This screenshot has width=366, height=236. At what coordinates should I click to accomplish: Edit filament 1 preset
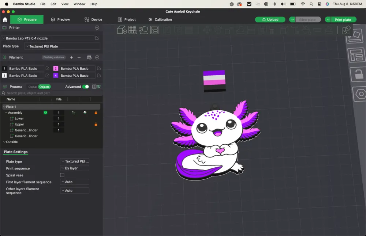(47, 68)
